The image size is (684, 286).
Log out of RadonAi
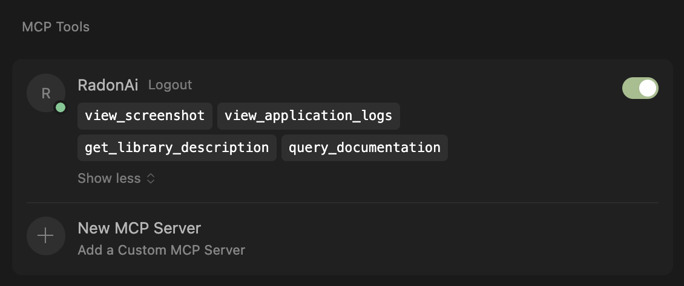pyautogui.click(x=170, y=85)
